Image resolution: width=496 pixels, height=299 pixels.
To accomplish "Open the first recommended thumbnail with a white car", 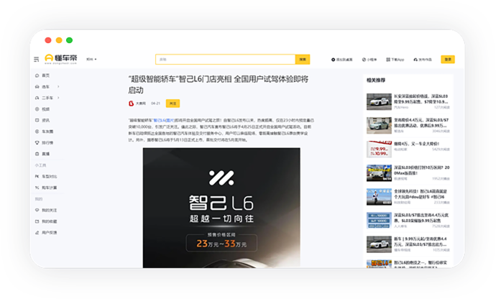I will (x=379, y=101).
